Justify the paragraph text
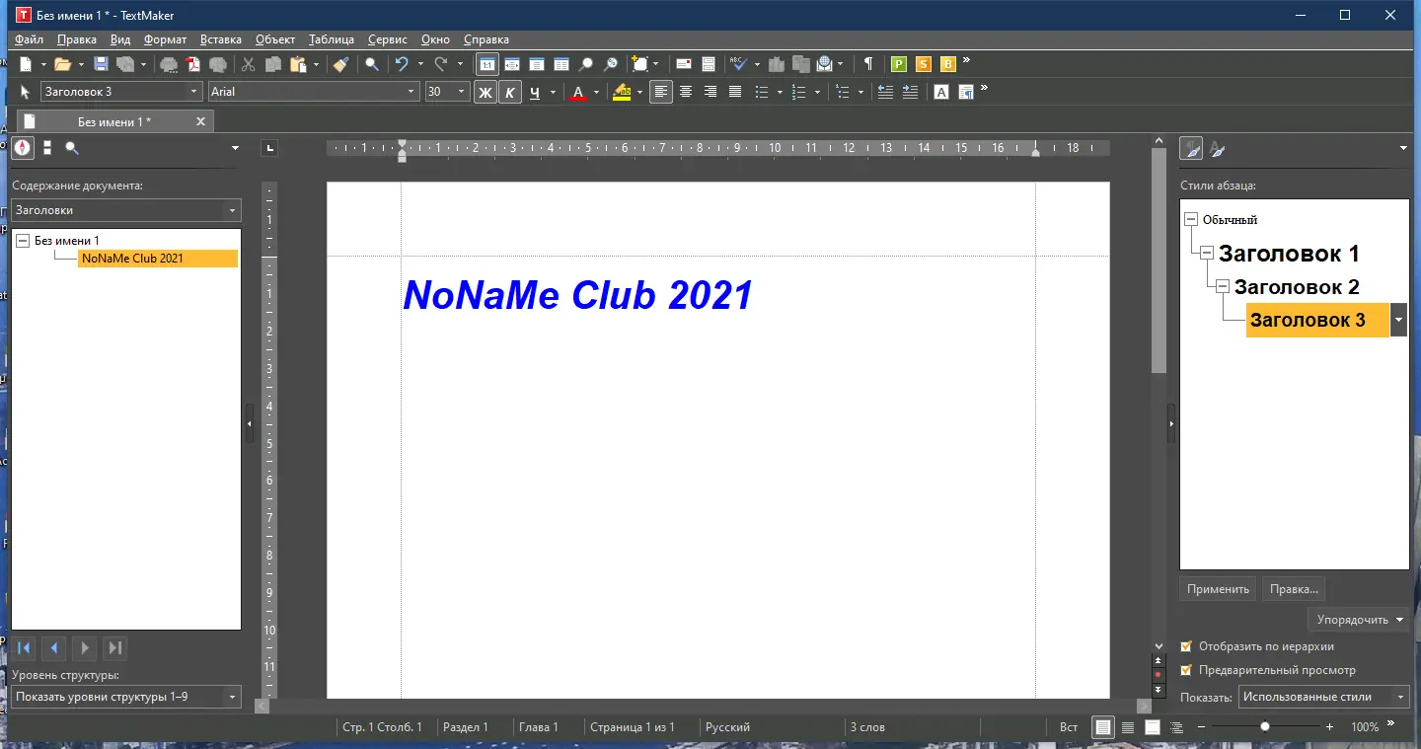1421x749 pixels. (735, 92)
